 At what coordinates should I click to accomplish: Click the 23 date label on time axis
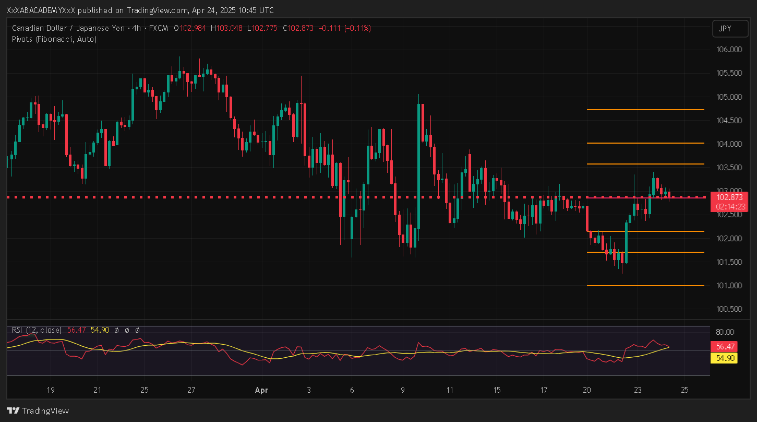pyautogui.click(x=638, y=390)
